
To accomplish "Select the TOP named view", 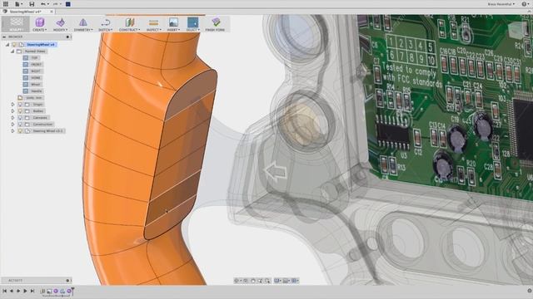I will [35, 58].
